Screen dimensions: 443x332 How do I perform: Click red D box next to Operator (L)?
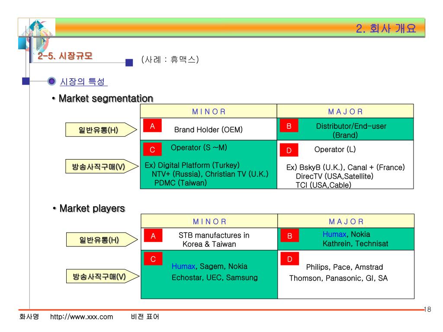click(289, 150)
